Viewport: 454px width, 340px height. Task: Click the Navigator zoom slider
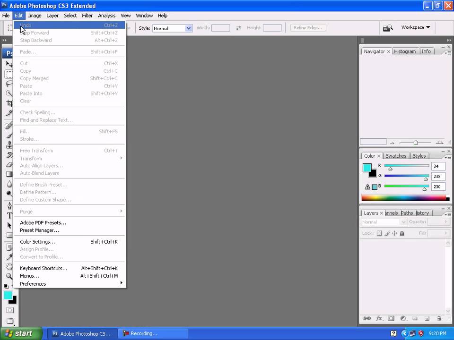[416, 143]
